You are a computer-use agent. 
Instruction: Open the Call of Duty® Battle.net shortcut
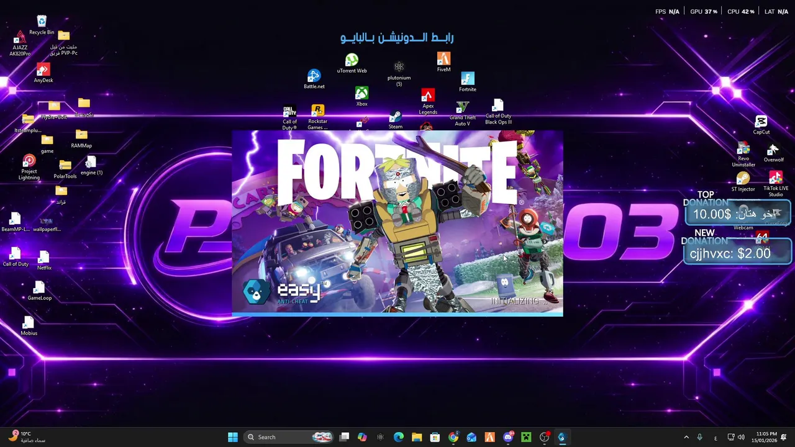[289, 118]
